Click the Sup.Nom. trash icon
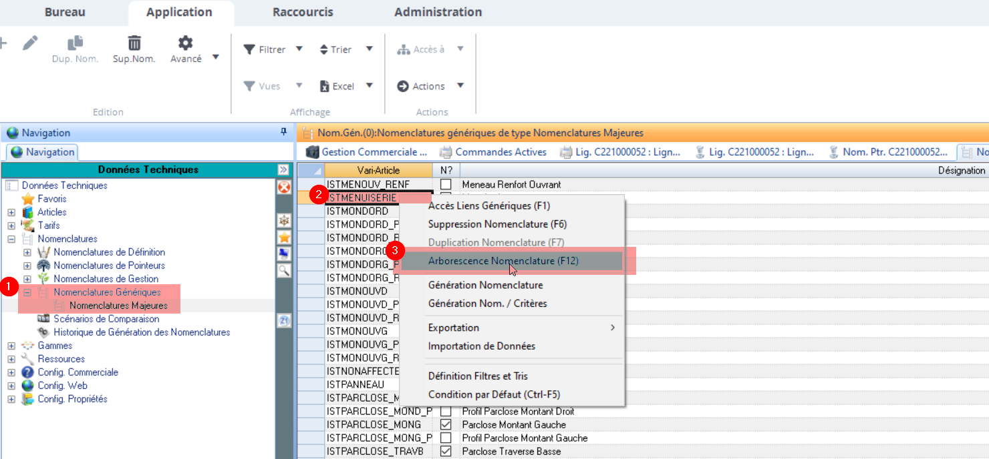The image size is (989, 459). 134,43
